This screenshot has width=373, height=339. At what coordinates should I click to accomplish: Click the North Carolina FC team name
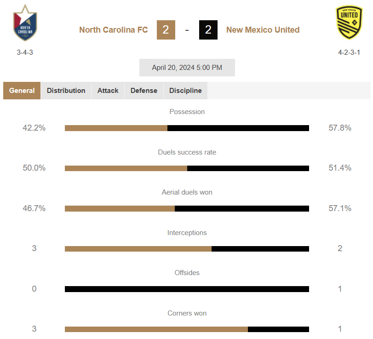(114, 30)
